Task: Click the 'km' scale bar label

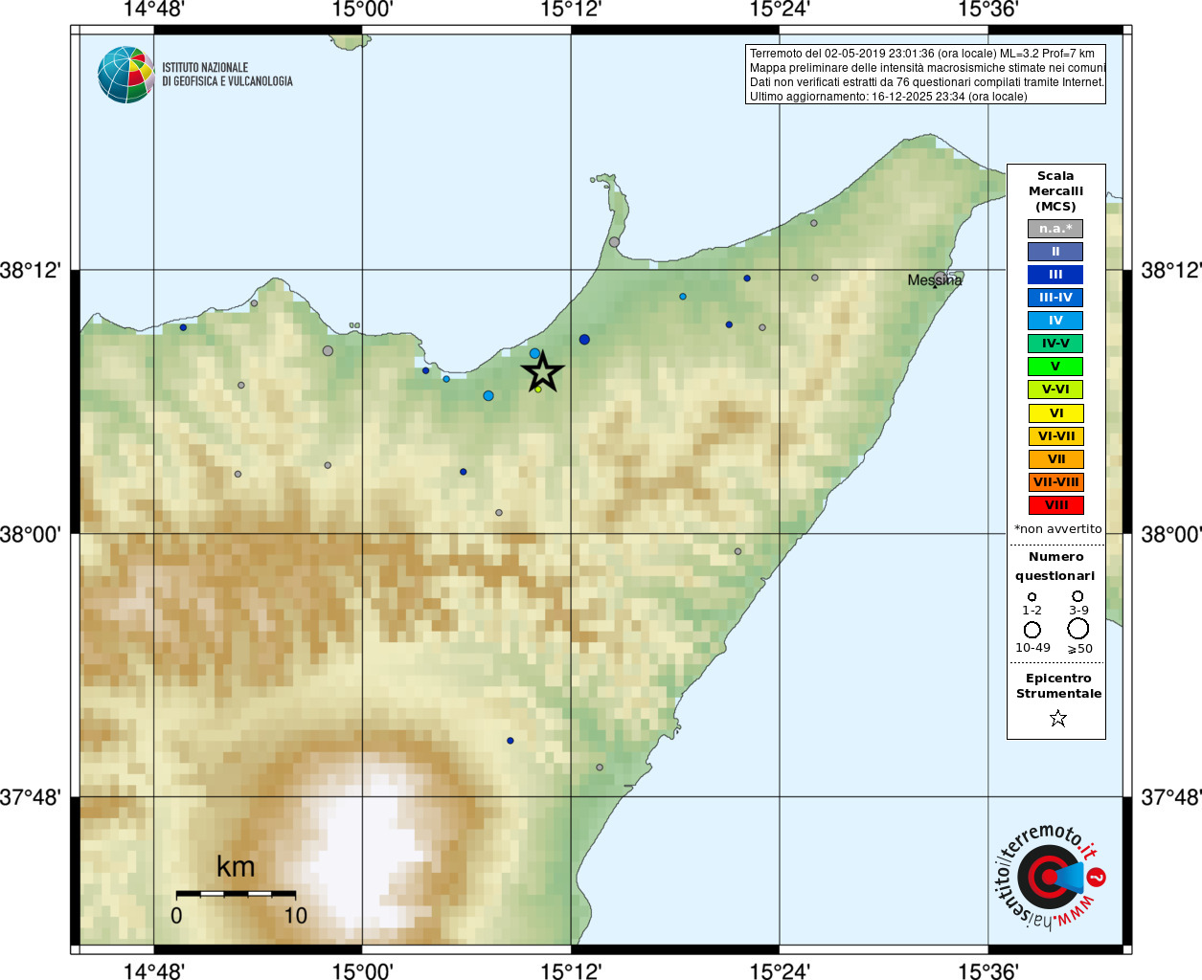Action: click(x=236, y=867)
